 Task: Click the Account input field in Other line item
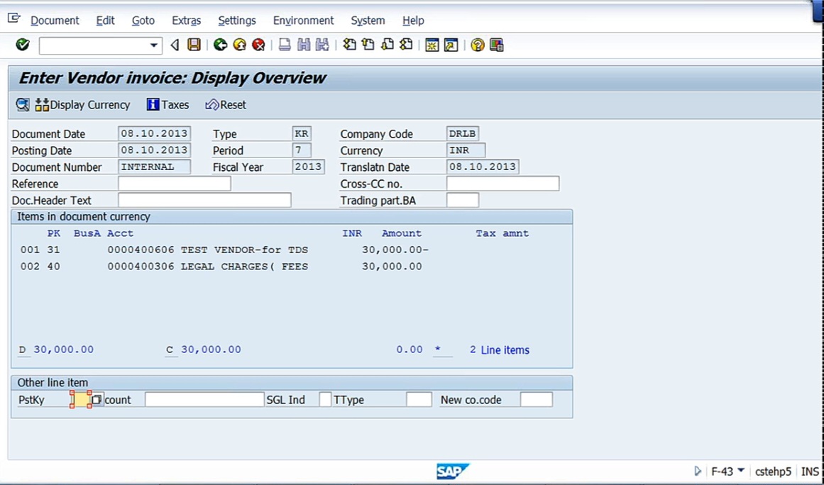click(204, 399)
